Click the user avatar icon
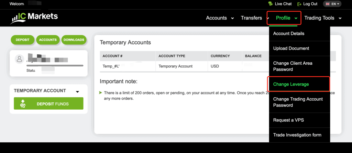Image resolution: width=352 pixels, height=153 pixels. point(20,59)
